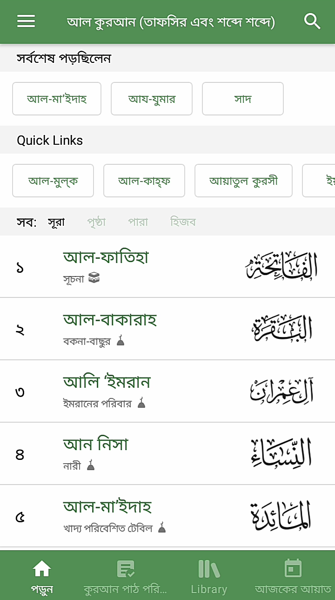Tap the Kaaba icon under আল-ফাতিহা
The width and height of the screenshot is (335, 600).
coord(94,278)
